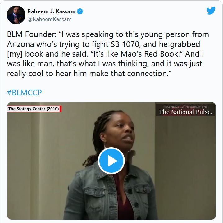Click The Stategy Center (2010) caption label
223x223 pixels.
click(x=34, y=109)
